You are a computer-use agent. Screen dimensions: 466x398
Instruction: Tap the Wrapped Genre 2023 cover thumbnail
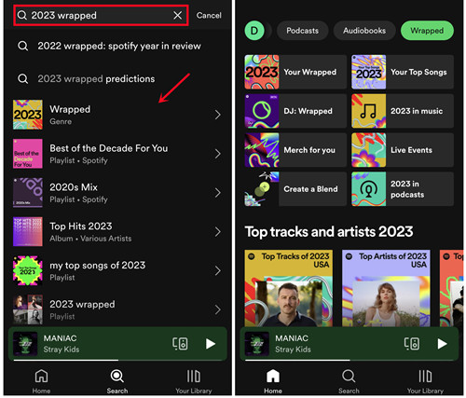pyautogui.click(x=28, y=115)
